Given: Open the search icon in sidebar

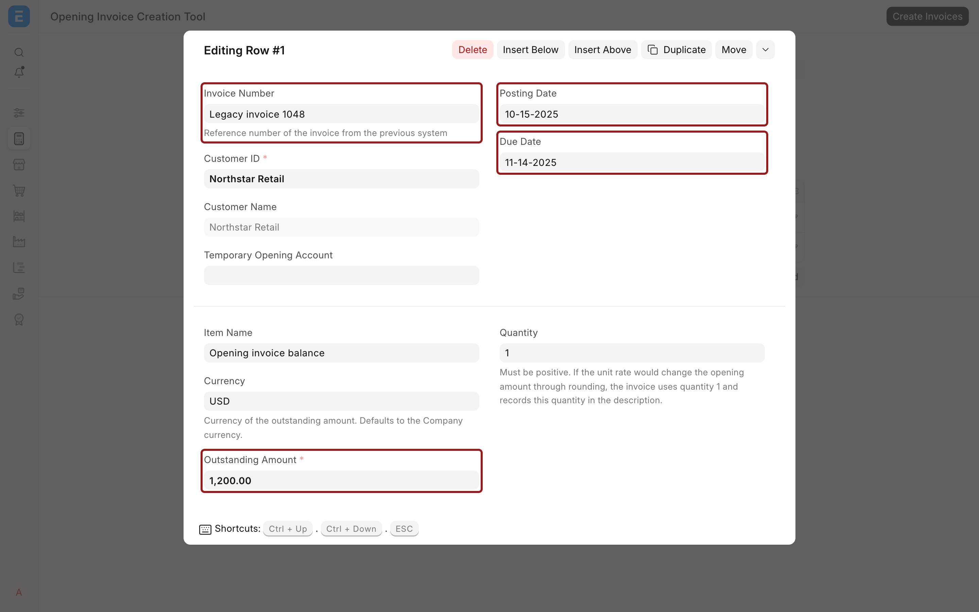Looking at the screenshot, I should [x=19, y=52].
